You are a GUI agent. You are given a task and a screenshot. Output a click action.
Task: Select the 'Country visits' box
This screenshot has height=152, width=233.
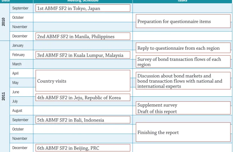83,81
